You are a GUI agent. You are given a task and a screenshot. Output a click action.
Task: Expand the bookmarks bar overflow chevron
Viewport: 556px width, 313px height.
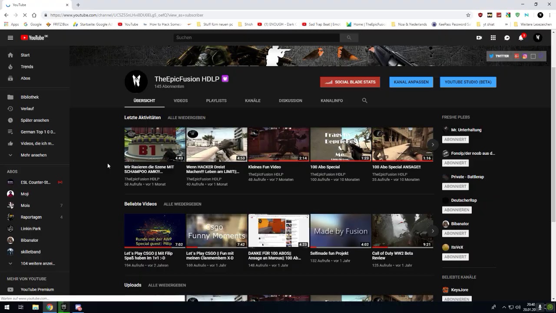click(x=506, y=24)
